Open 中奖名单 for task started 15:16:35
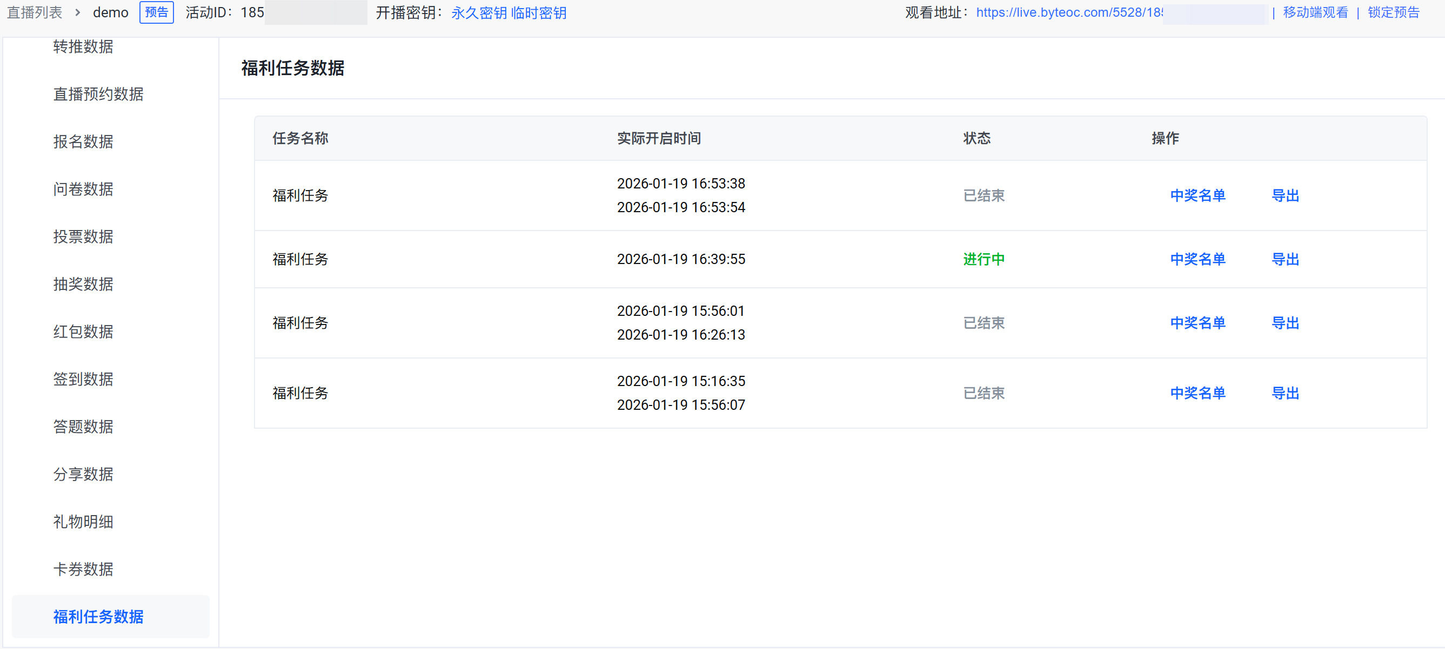Image resolution: width=1445 pixels, height=649 pixels. point(1197,393)
